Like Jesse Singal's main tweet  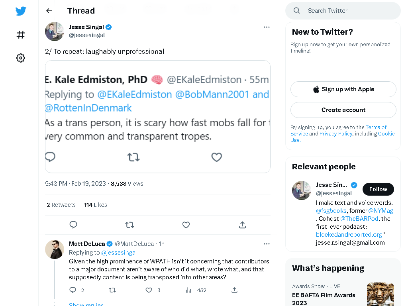click(x=186, y=225)
